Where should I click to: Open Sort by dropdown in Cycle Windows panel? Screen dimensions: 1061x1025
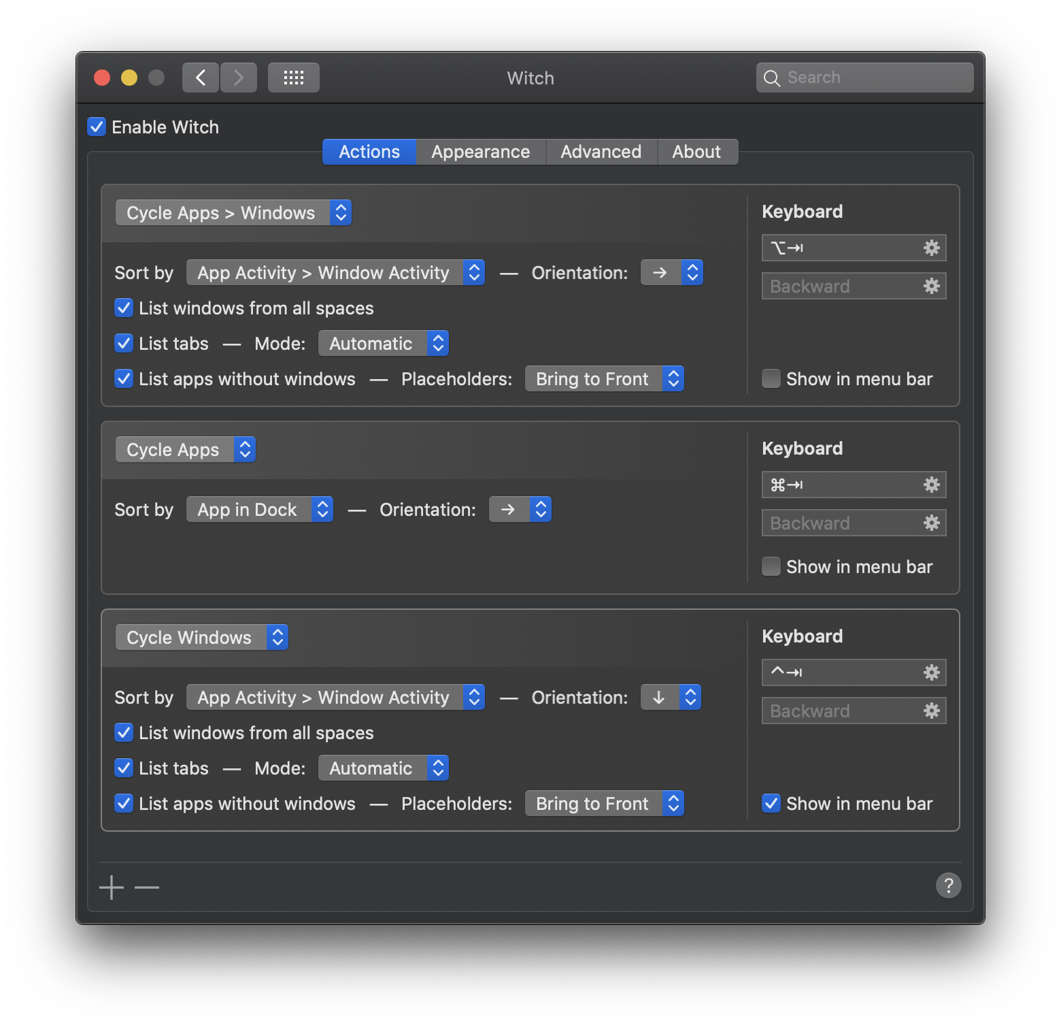(x=335, y=697)
